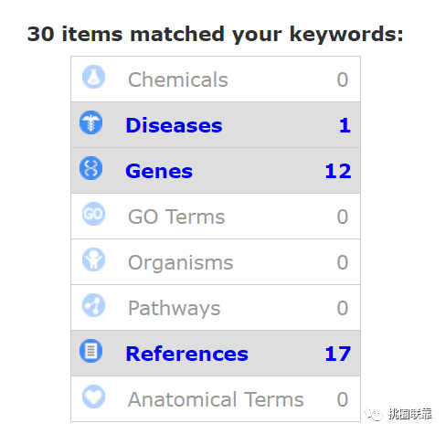
Task: Click the Chemicals flask icon
Action: (93, 77)
